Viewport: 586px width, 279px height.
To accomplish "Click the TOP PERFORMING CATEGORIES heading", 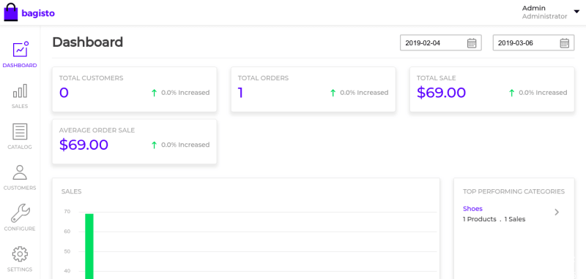I will [x=514, y=191].
